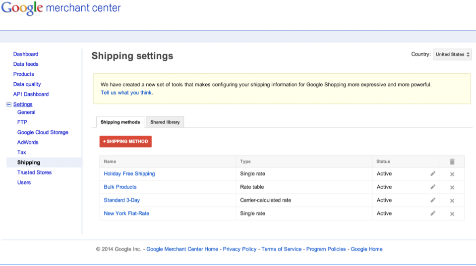Open AdWords settings

[28, 142]
